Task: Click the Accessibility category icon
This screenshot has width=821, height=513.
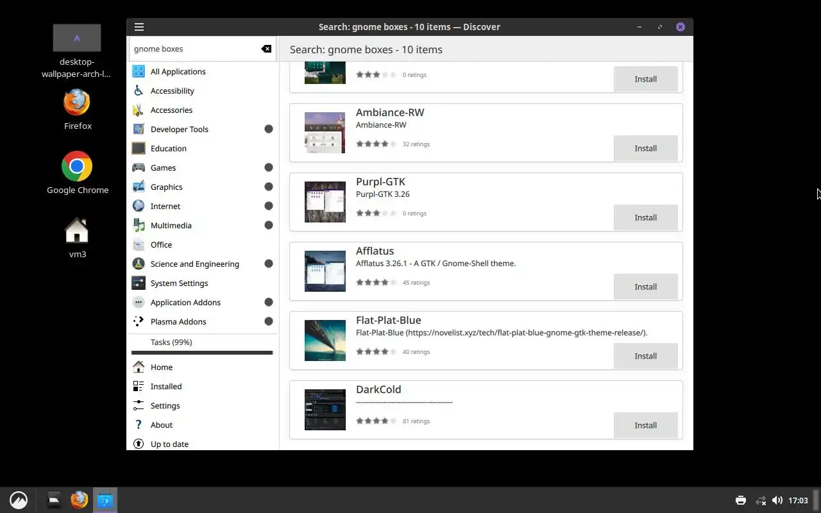Action: click(x=139, y=90)
